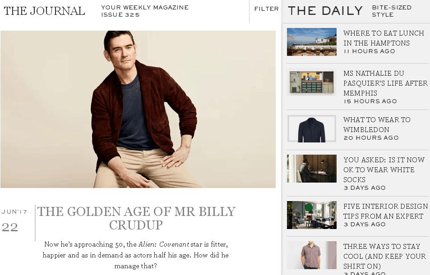Screen dimensions: 430x275
Task: Open 'Five Interior Design Tips From an Expert'
Action: point(386,211)
